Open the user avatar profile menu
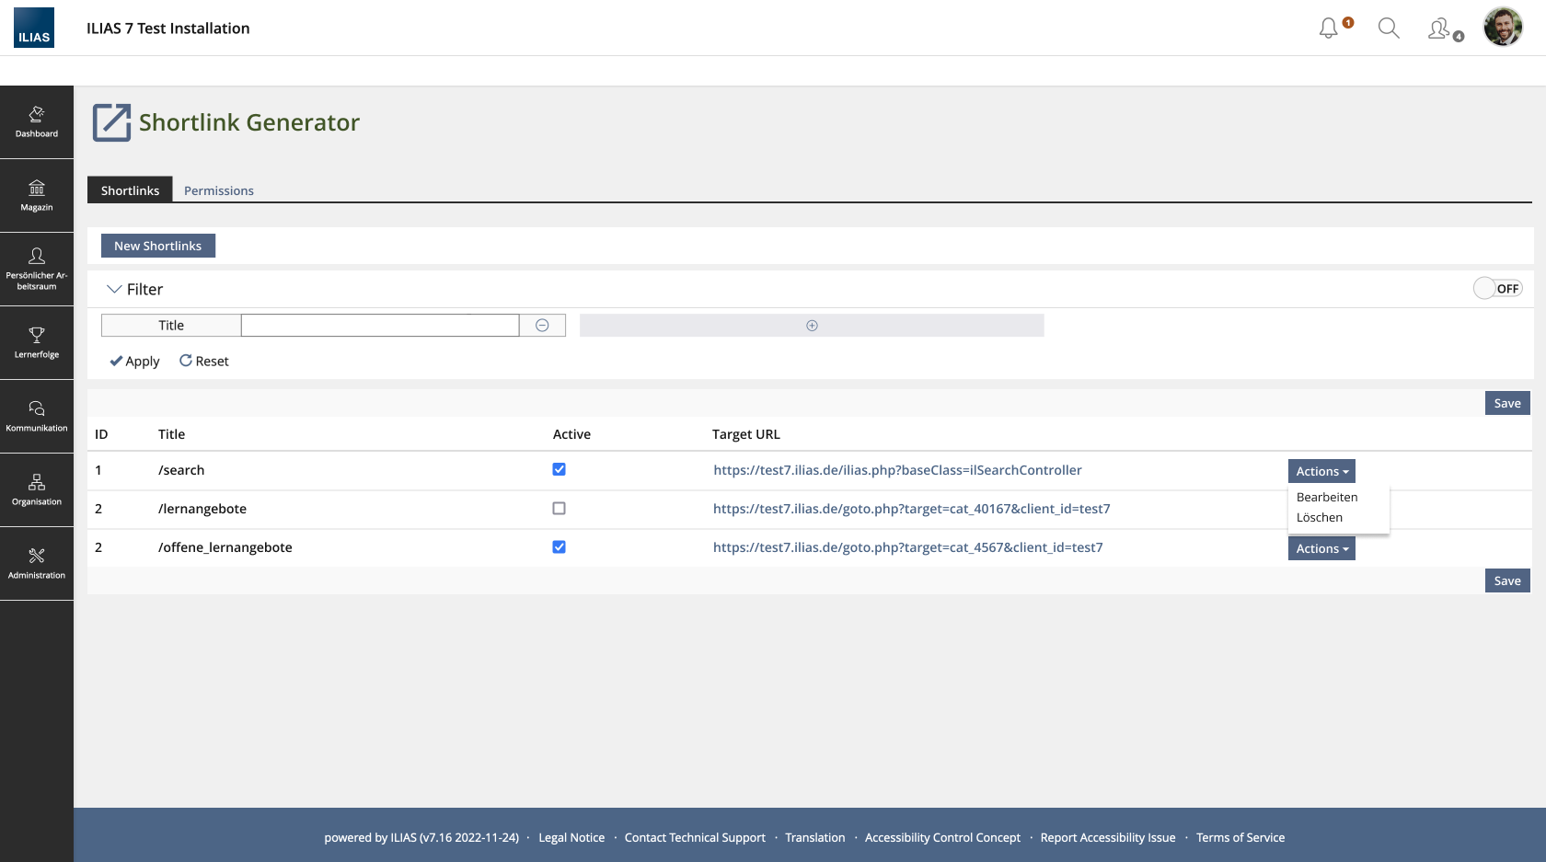 [x=1502, y=28]
